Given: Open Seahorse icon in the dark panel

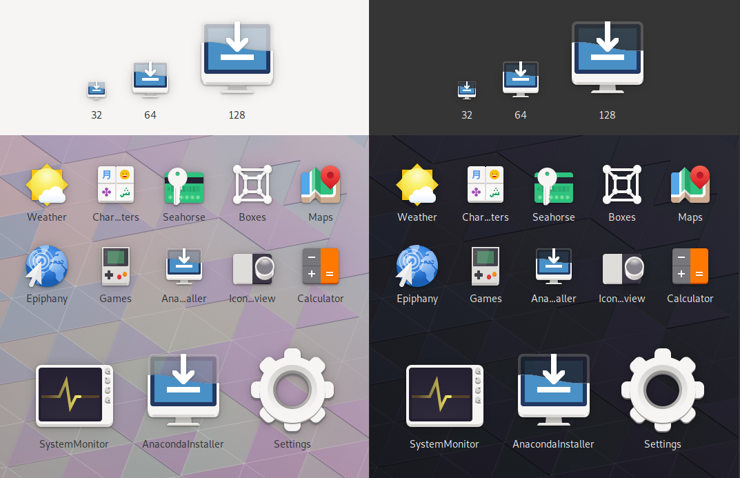Looking at the screenshot, I should pos(554,186).
